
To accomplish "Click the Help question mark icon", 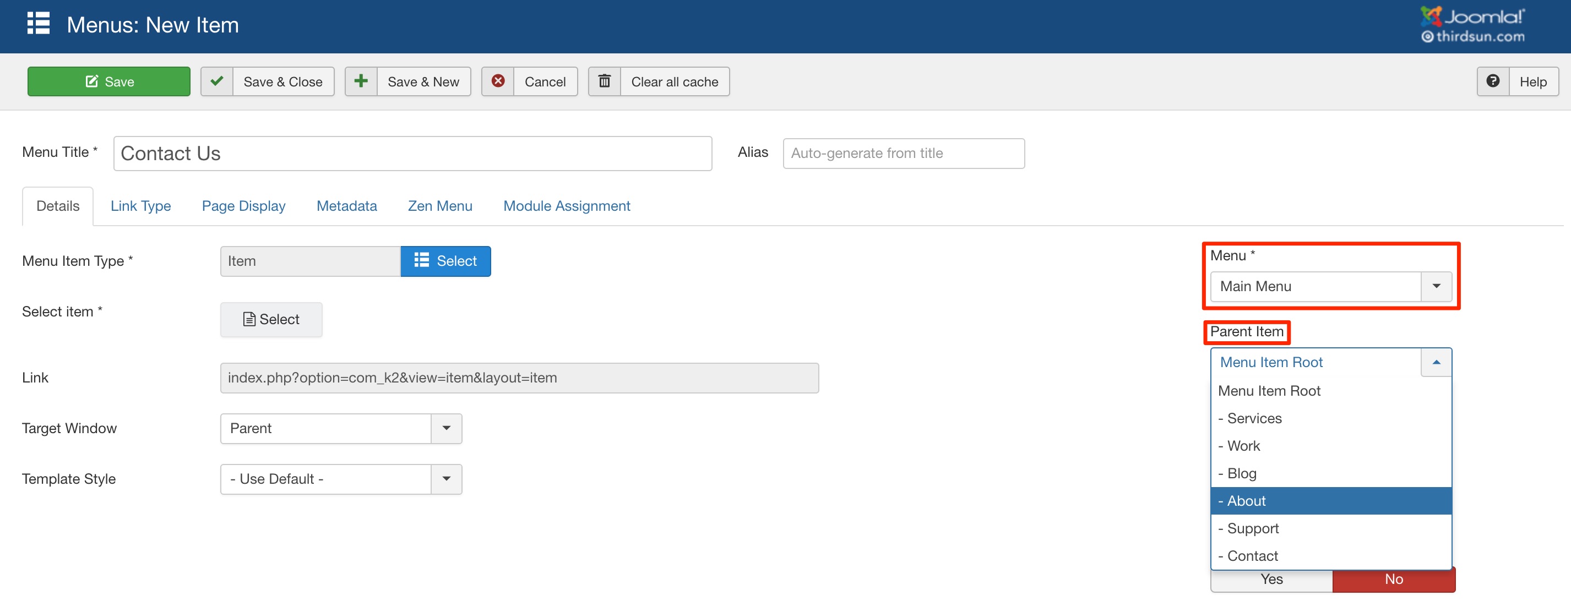I will click(x=1493, y=81).
